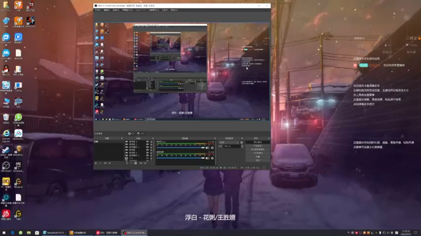Adjust the desktop audio volume slider
The height and width of the screenshot is (236, 421).
point(181,158)
